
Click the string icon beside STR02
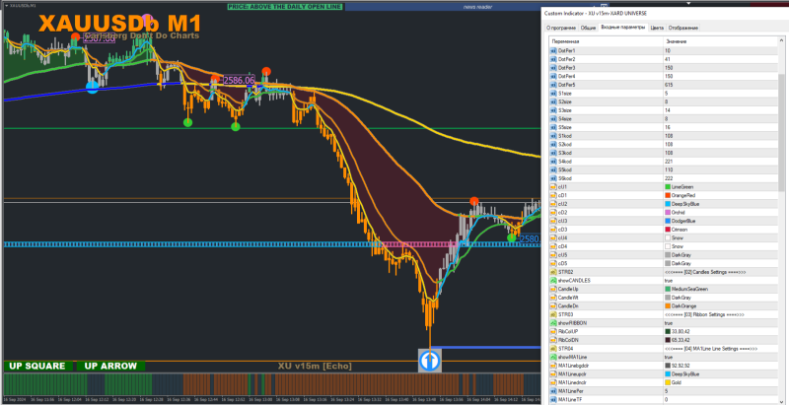click(554, 272)
